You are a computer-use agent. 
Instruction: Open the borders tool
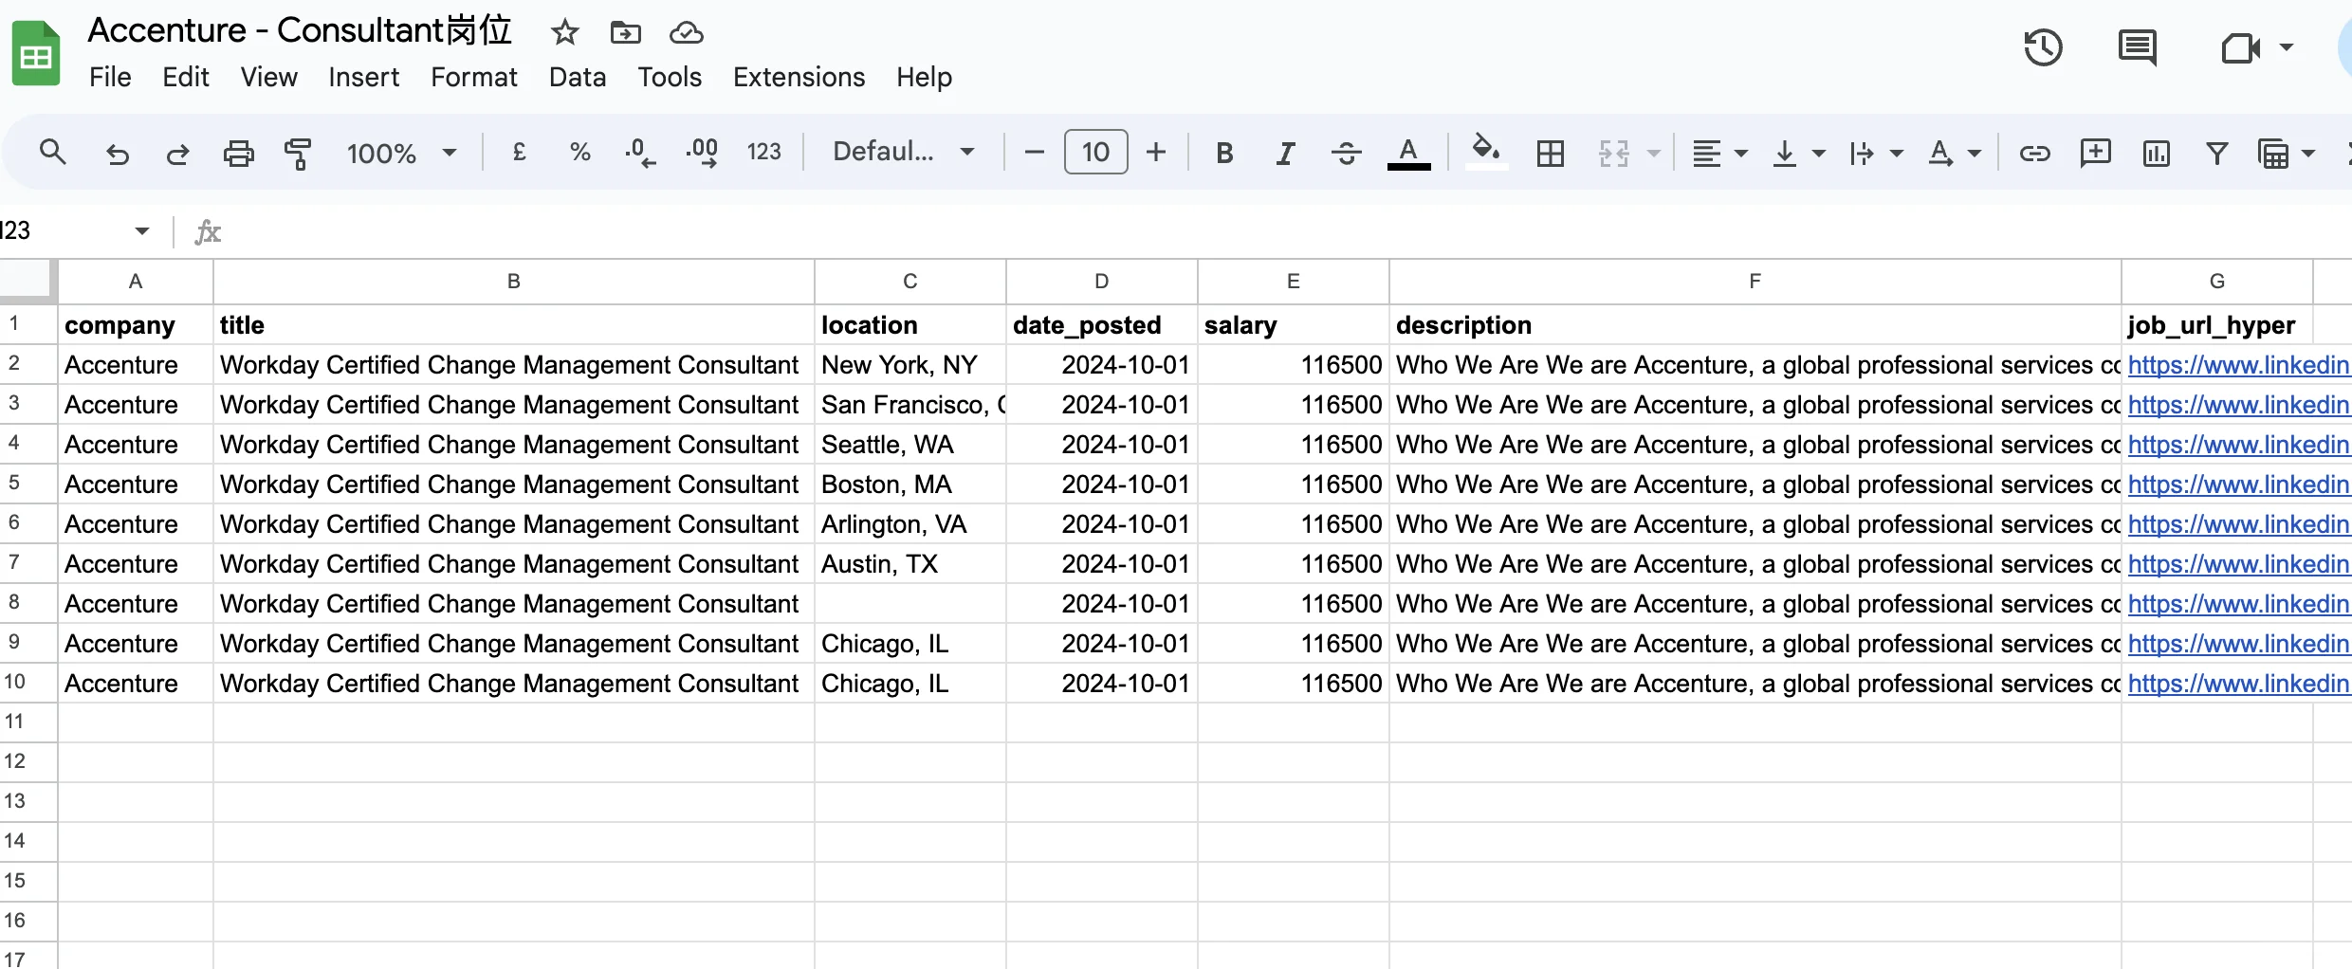click(x=1551, y=153)
